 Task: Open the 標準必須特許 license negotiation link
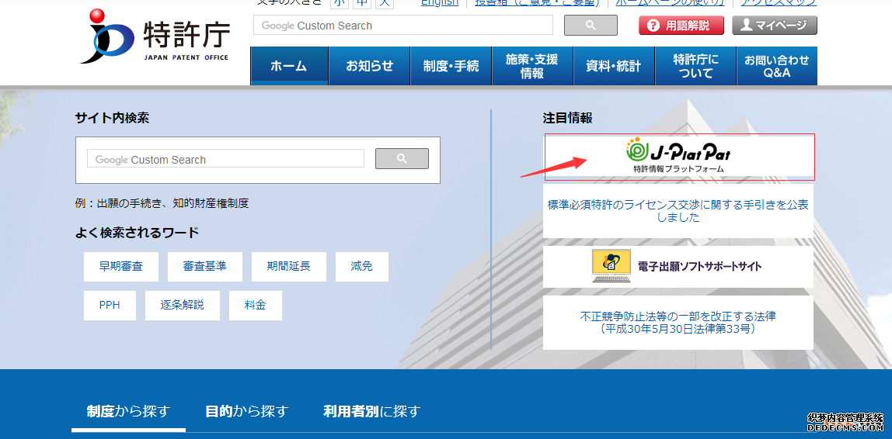click(x=678, y=211)
